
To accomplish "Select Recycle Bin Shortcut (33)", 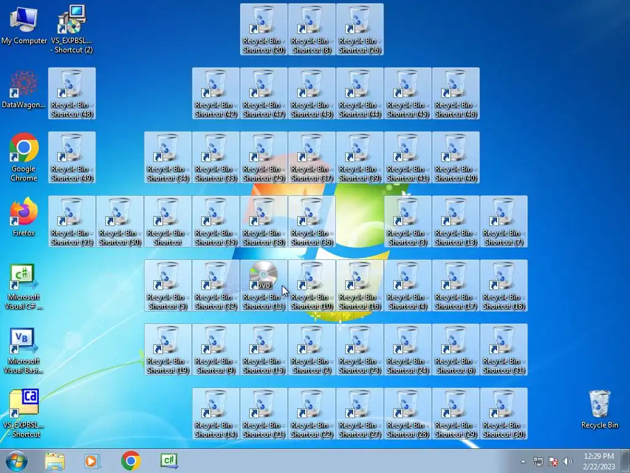I will (216, 157).
